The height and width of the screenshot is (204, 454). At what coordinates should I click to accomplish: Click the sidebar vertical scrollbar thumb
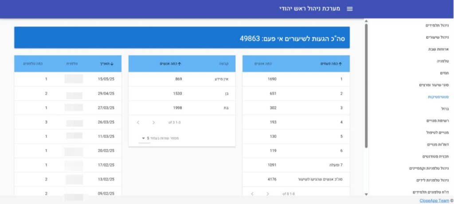(x=366, y=86)
